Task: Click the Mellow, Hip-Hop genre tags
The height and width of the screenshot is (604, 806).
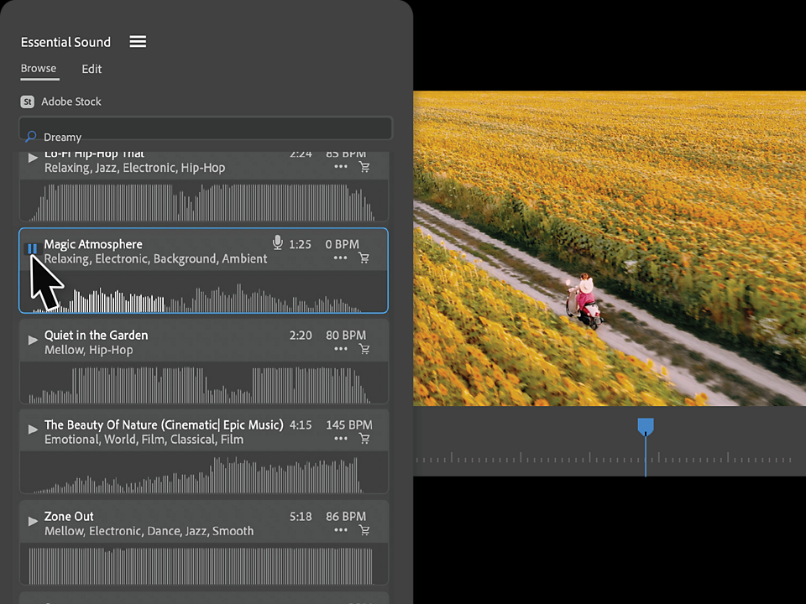Action: click(88, 350)
